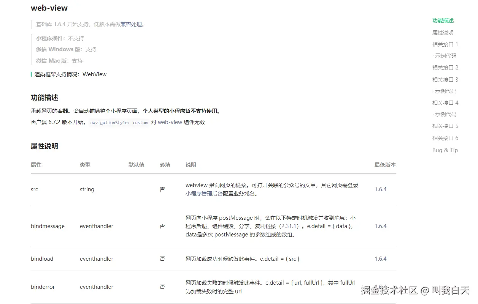Click the 否 value in the src row
478x304 pixels.
162,189
